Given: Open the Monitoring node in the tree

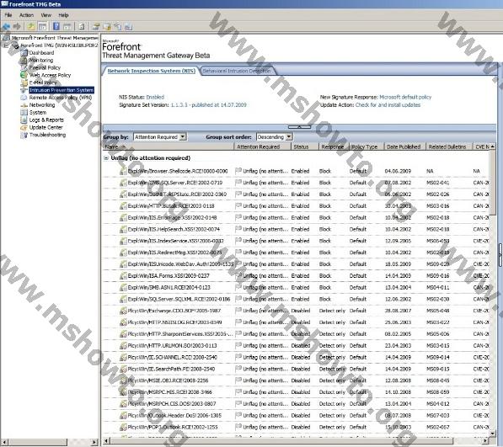Looking at the screenshot, I should [x=41, y=61].
